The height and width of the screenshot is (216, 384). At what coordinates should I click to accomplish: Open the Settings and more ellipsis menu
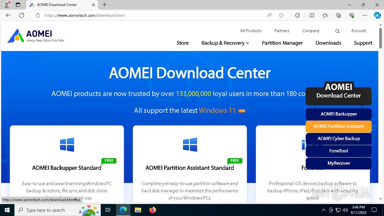pyautogui.click(x=365, y=15)
